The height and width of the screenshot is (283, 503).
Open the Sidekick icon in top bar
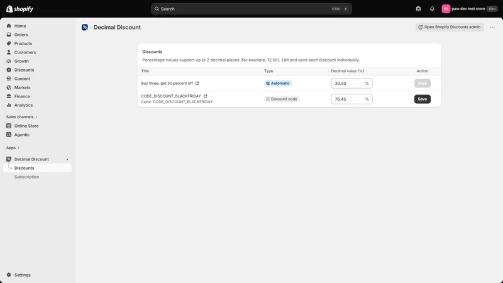(x=418, y=9)
